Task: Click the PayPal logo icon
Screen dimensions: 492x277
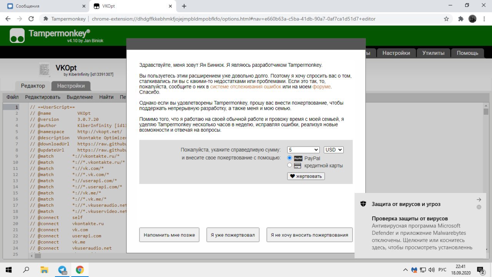Action: pos(298,158)
